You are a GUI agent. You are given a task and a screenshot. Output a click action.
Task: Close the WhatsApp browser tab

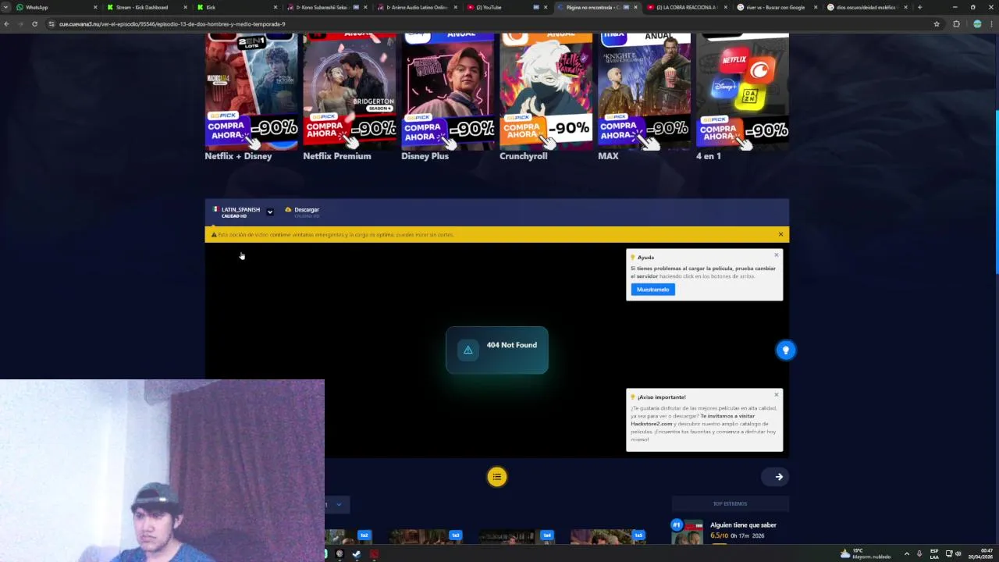coord(95,7)
